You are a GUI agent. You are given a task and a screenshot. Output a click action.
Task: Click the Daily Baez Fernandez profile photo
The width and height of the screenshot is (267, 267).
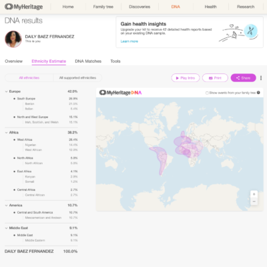(13, 39)
